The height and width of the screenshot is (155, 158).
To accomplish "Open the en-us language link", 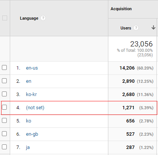I will 32,68.
